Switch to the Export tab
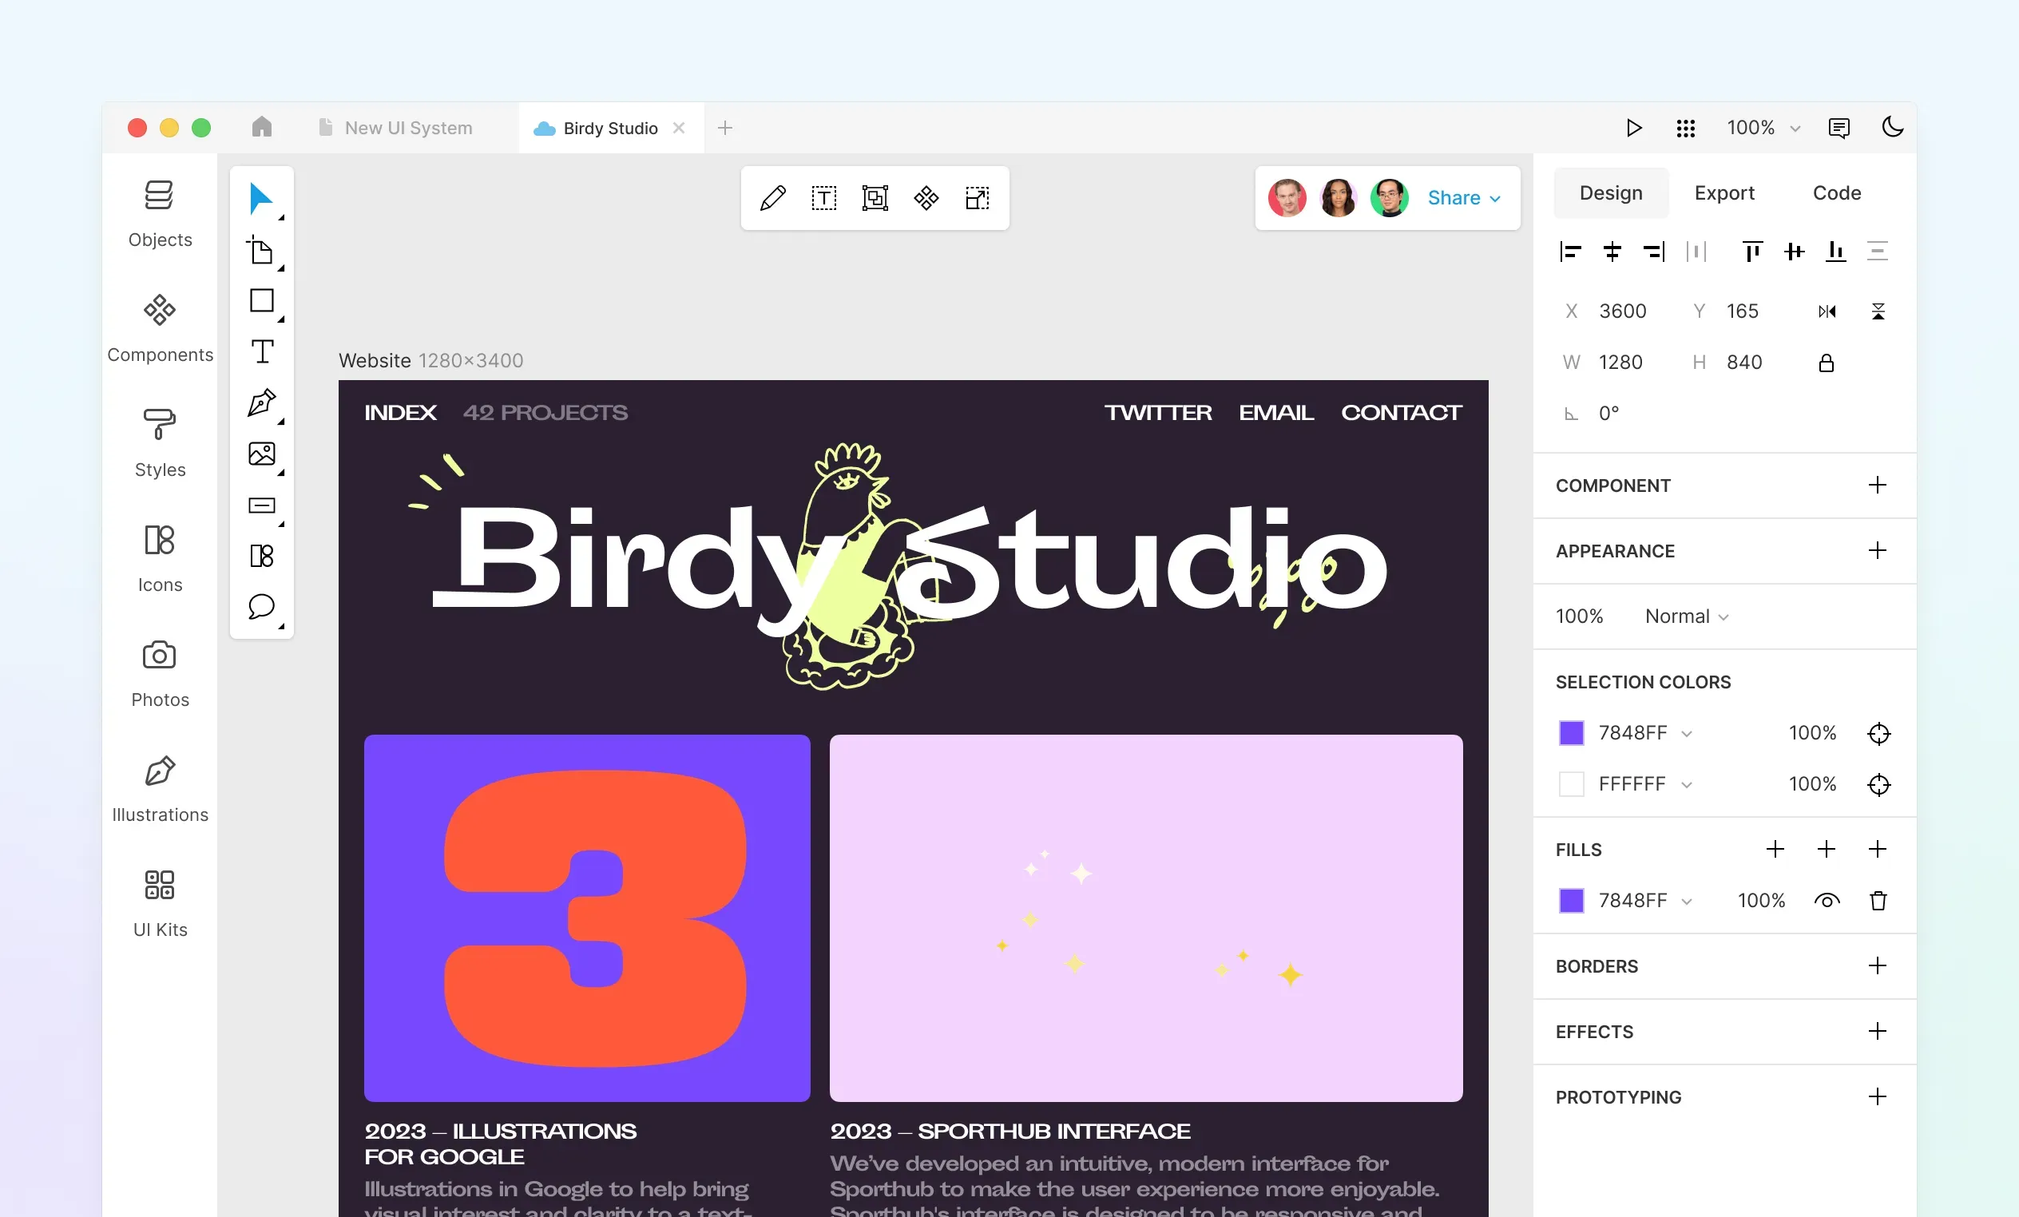This screenshot has height=1217, width=2019. point(1723,192)
